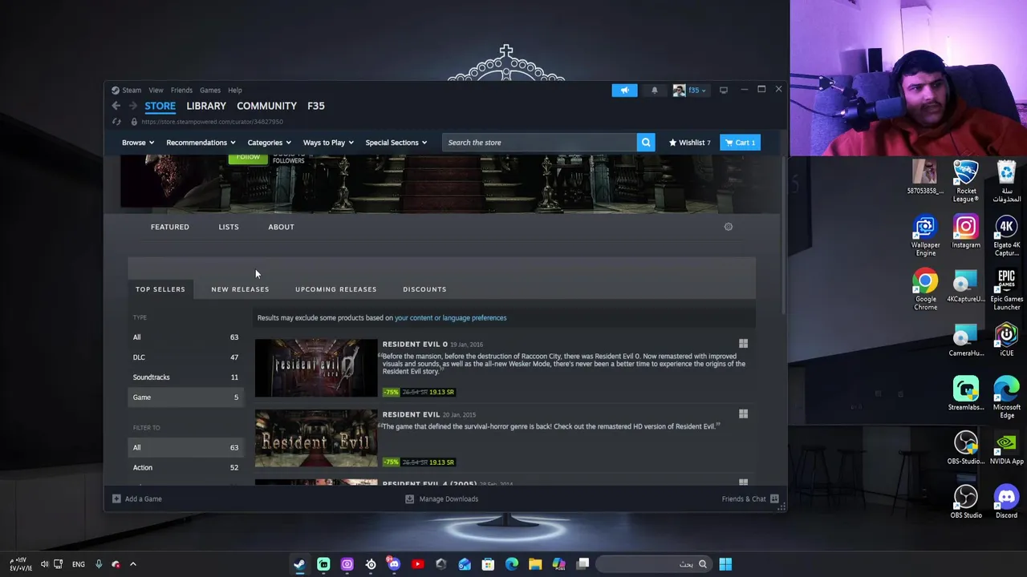This screenshot has width=1027, height=577.
Task: Filter by Action genre
Action: tap(185, 468)
